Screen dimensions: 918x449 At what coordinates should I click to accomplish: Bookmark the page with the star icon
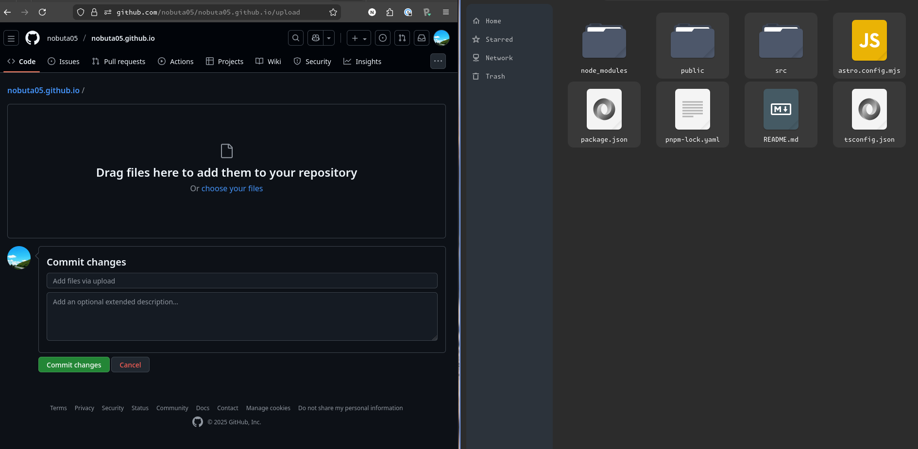pos(333,12)
